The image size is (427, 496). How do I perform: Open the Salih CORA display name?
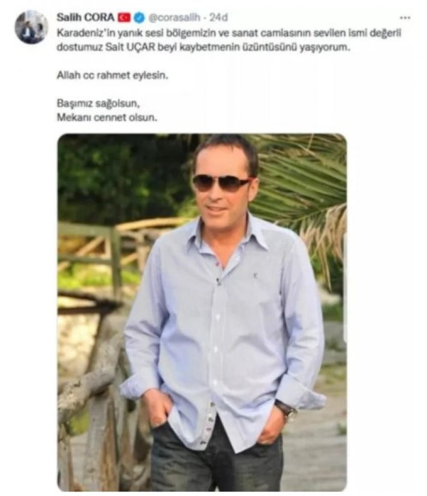85,18
